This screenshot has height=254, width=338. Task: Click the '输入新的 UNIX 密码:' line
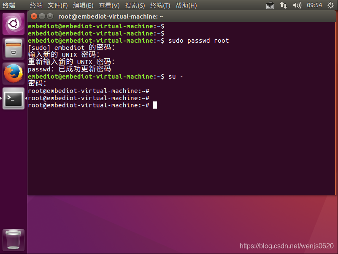pos(64,55)
